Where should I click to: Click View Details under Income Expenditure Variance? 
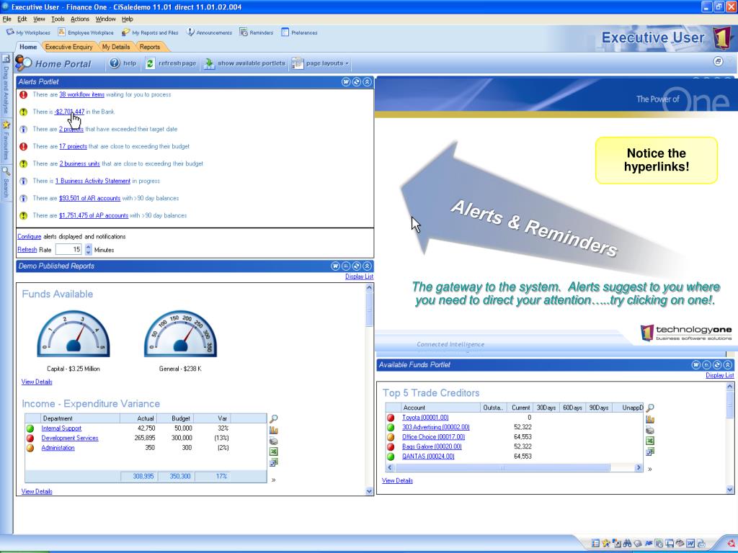pyautogui.click(x=37, y=491)
